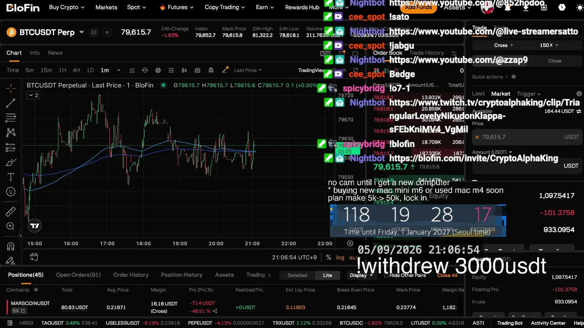The height and width of the screenshot is (328, 584).
Task: Expand the indicator legend showing 2
Action: click(33, 95)
